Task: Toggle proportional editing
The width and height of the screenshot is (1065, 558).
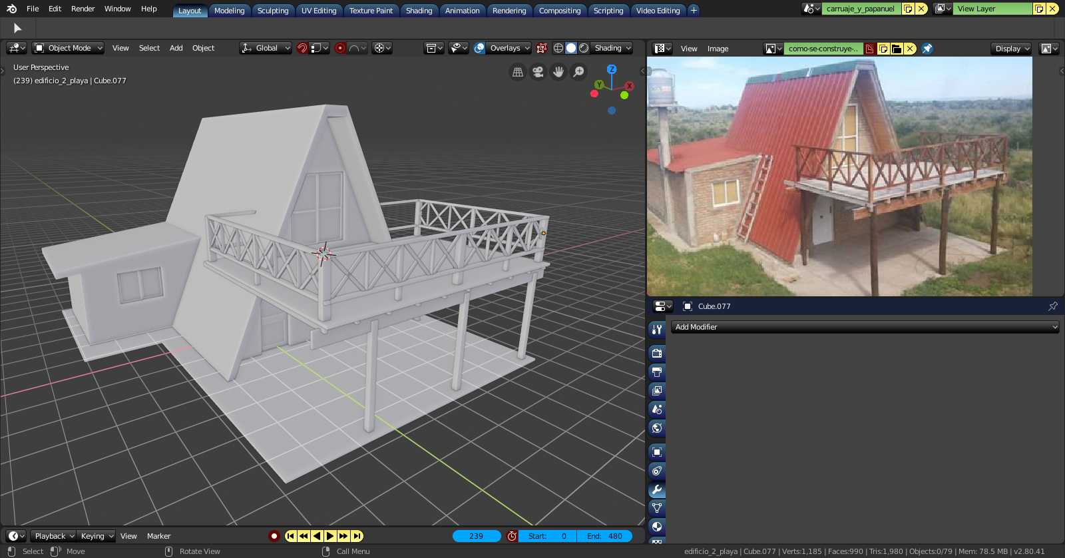Action: pyautogui.click(x=340, y=48)
